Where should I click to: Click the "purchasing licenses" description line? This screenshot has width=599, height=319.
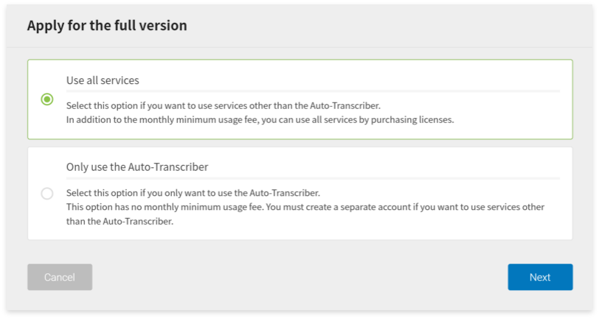(260, 119)
